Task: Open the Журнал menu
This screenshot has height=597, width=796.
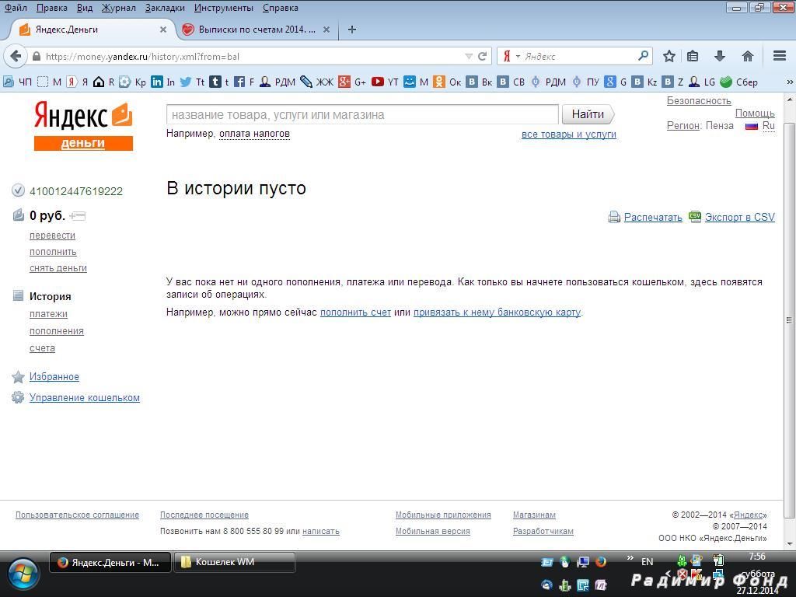Action: point(118,8)
